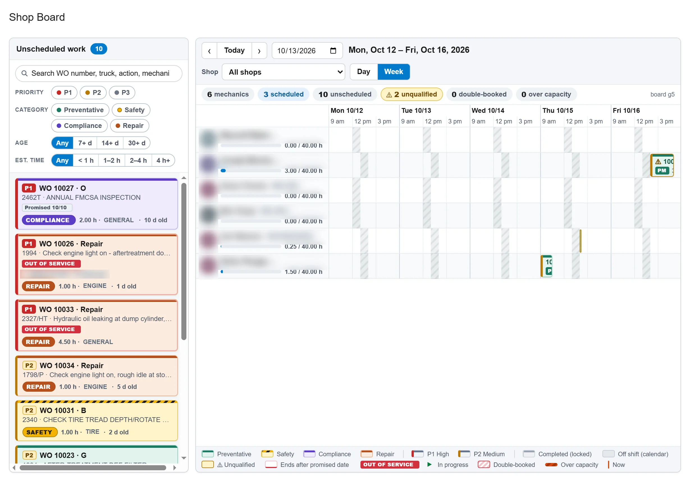Focus the work order search field
This screenshot has width=690, height=477.
(x=99, y=73)
